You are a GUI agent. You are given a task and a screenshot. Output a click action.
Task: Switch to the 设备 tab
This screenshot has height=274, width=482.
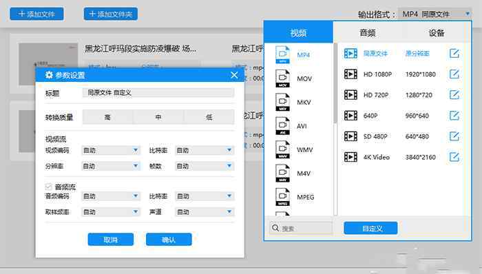coord(437,32)
